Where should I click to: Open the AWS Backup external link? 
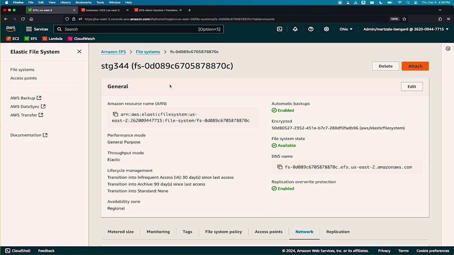point(26,98)
